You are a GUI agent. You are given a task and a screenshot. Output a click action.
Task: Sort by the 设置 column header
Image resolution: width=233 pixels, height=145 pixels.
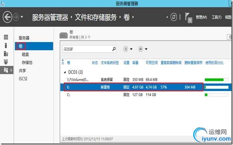pos(126,63)
